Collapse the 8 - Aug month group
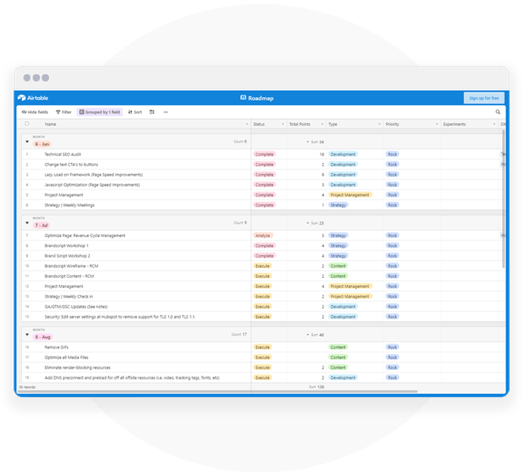Screen dimensions: 524x476 click(x=27, y=334)
